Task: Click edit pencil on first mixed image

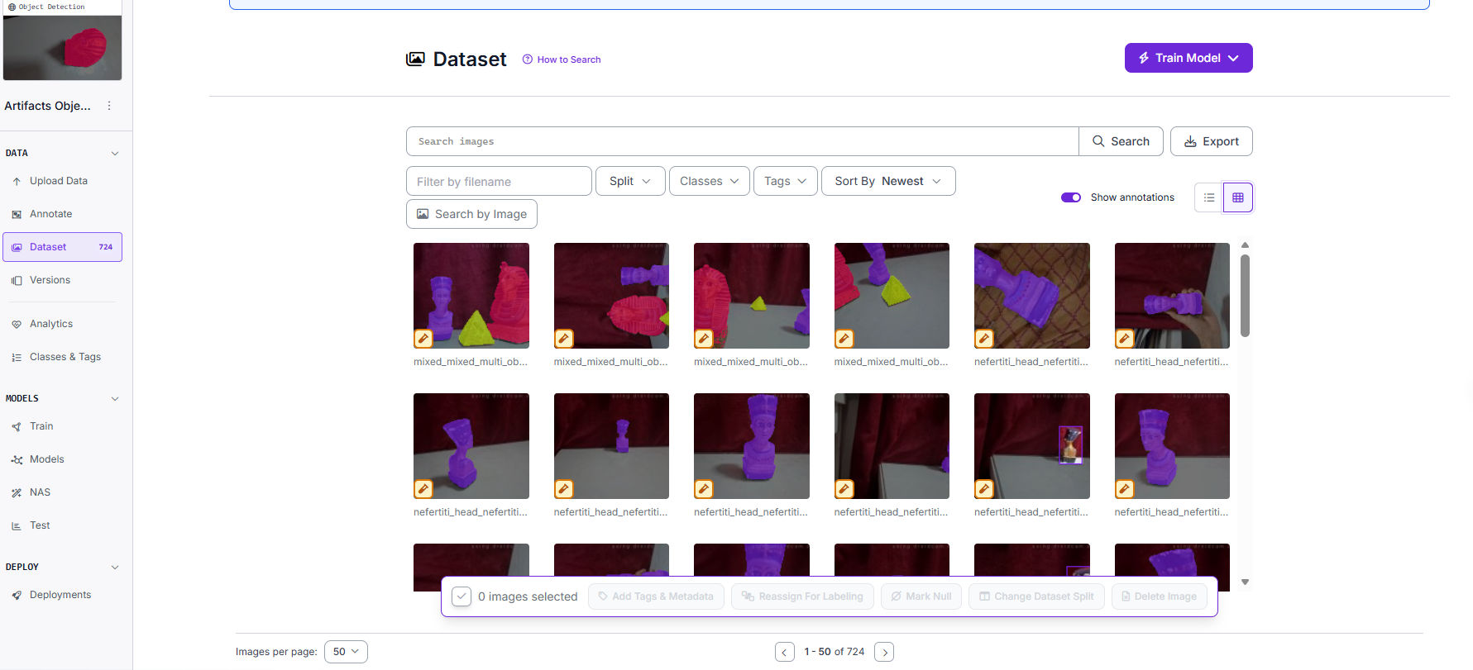Action: (x=423, y=338)
